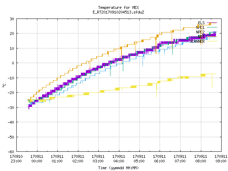The height and width of the screenshot is (171, 228).
Task: Click the y-axis value 10
Action: click(12, 48)
